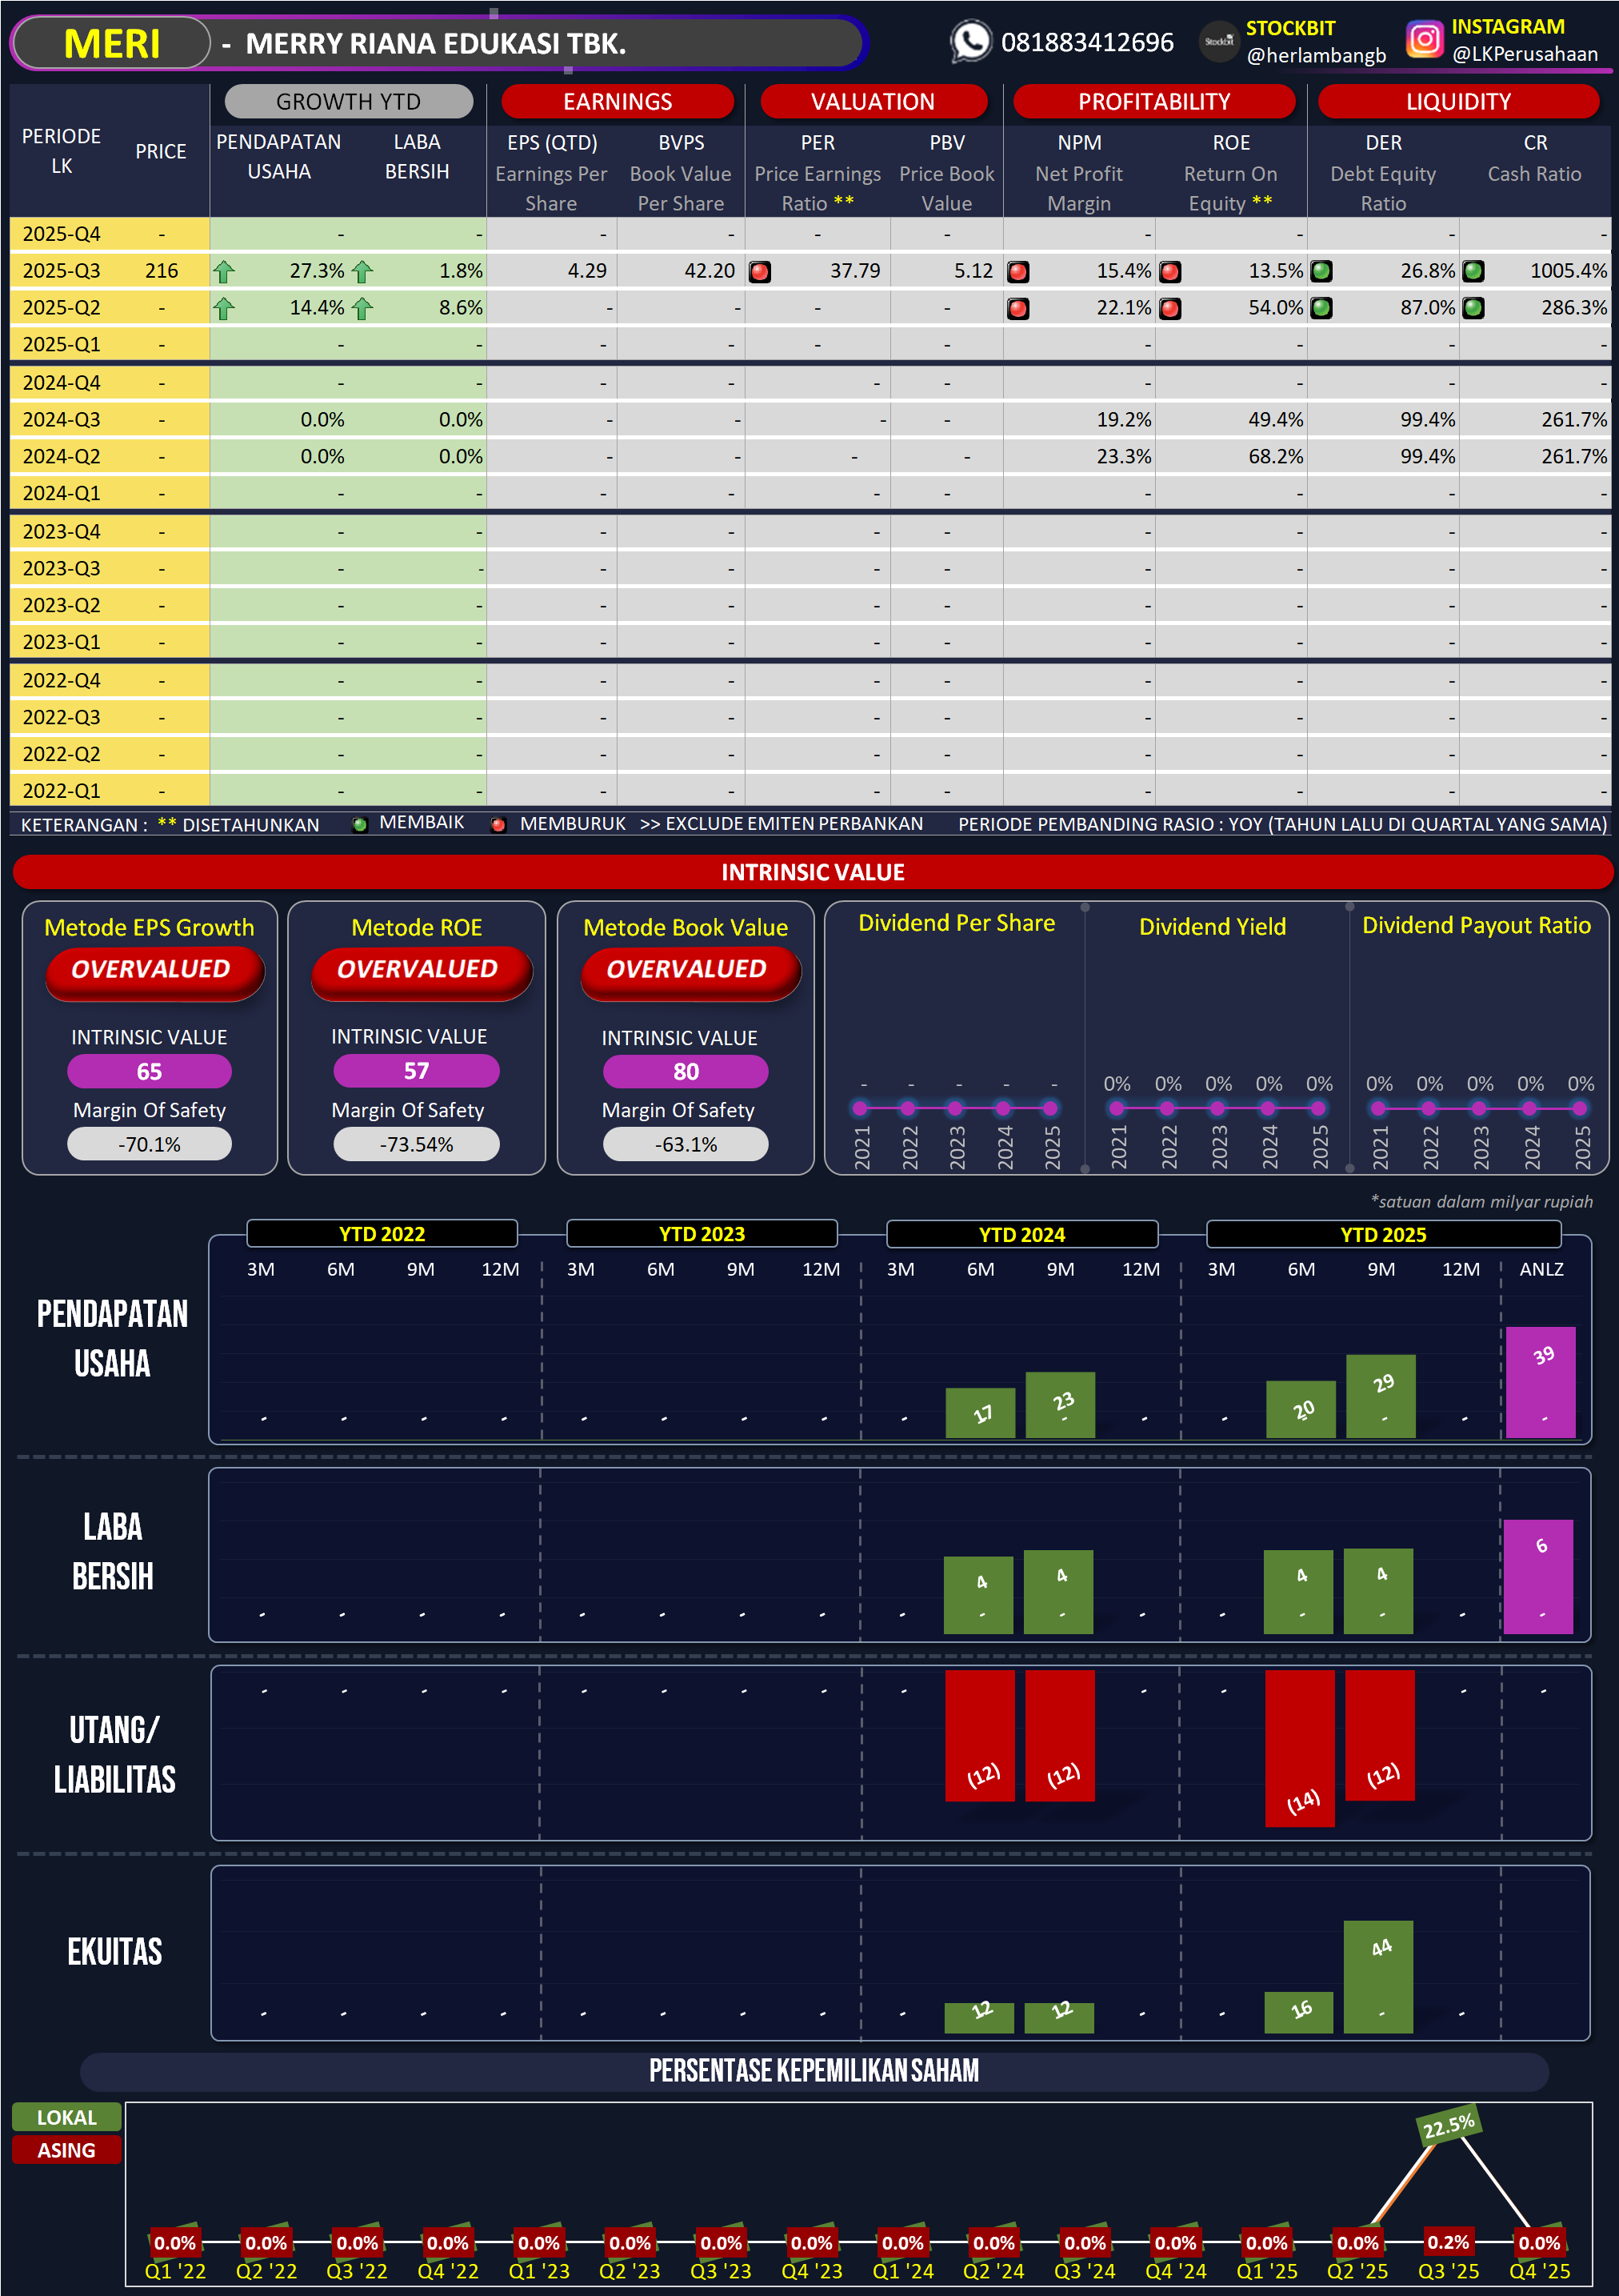
Task: Click green up arrow beside 27.3% revenue growth
Action: (x=224, y=271)
